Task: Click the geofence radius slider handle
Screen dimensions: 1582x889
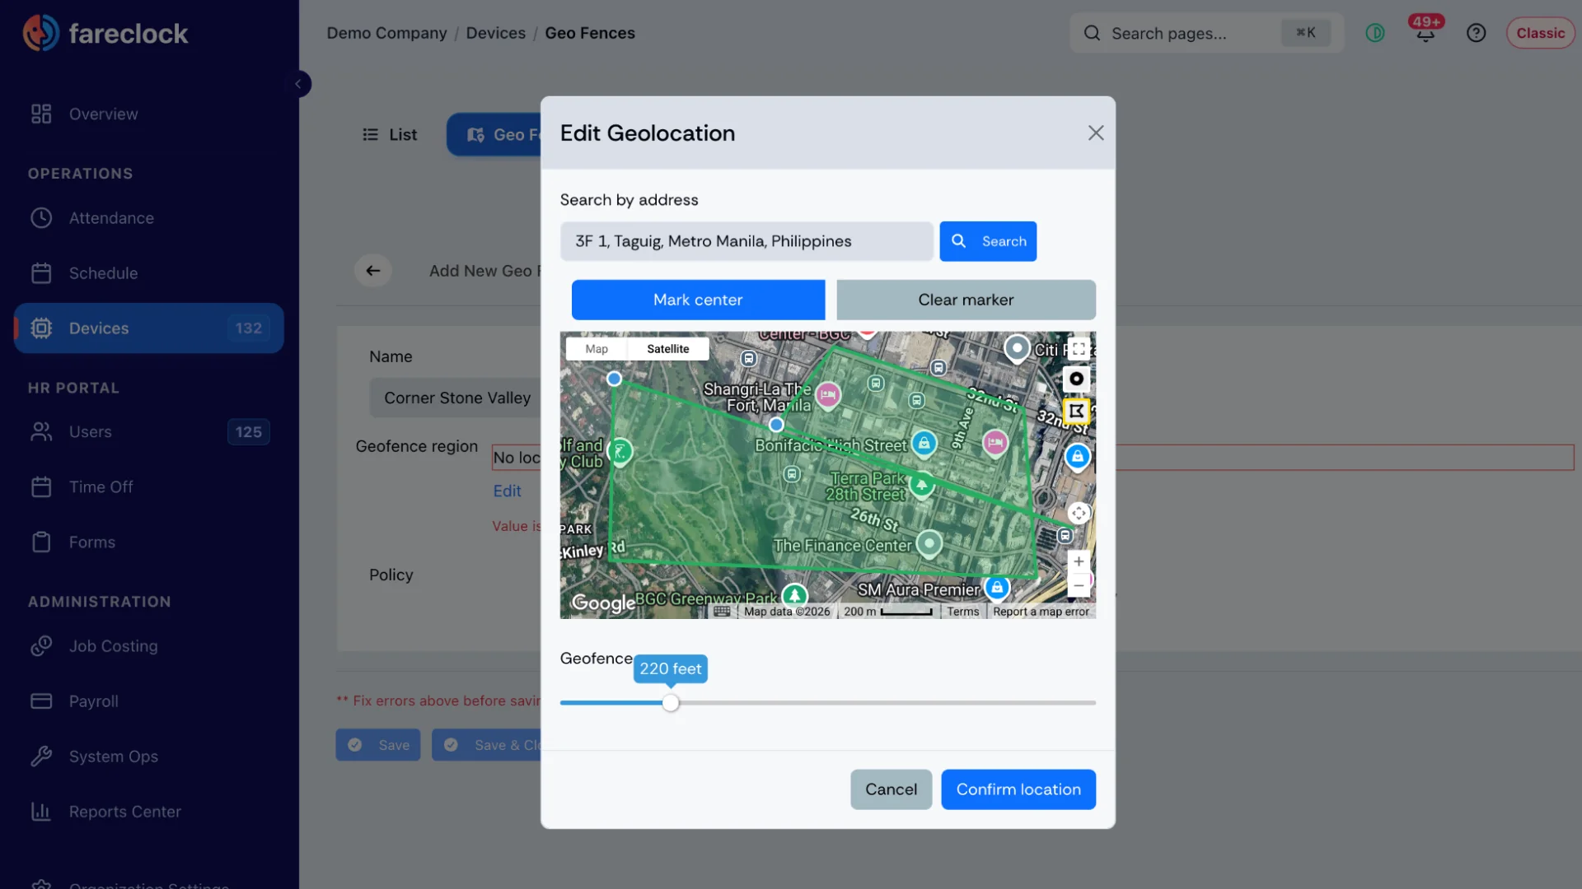Action: click(671, 703)
